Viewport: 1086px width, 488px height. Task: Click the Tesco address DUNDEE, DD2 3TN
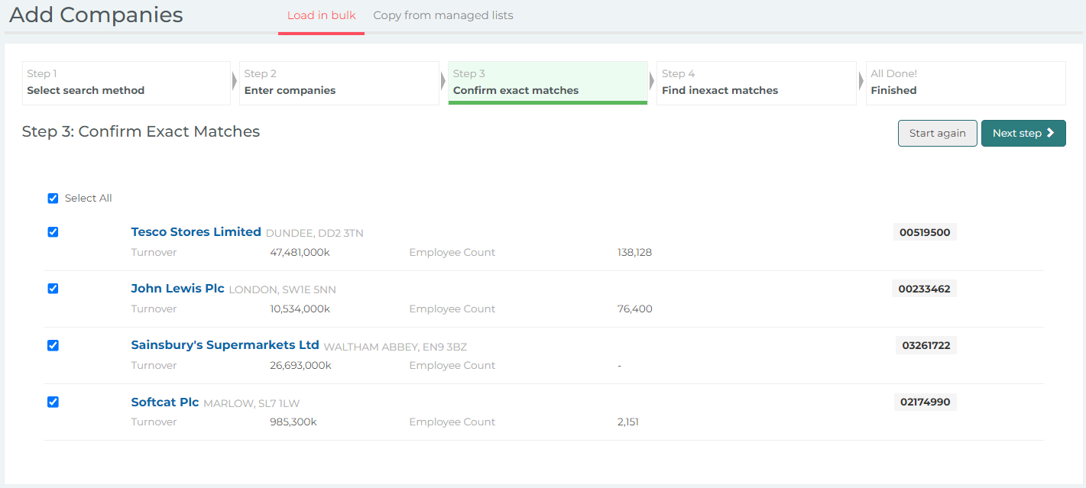tap(314, 233)
